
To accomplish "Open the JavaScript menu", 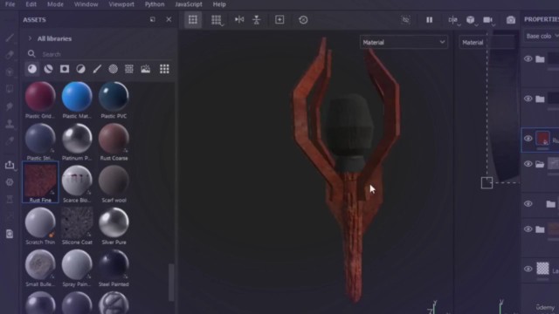I will pyautogui.click(x=189, y=4).
